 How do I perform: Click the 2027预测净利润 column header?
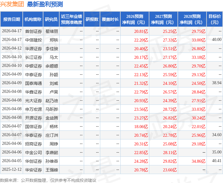(x=163, y=19)
